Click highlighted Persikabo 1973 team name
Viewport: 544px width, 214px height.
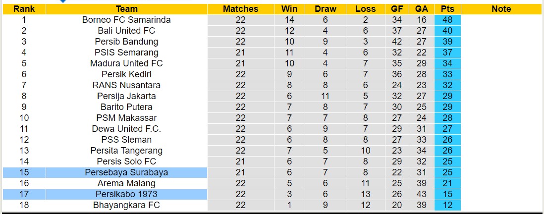(126, 194)
